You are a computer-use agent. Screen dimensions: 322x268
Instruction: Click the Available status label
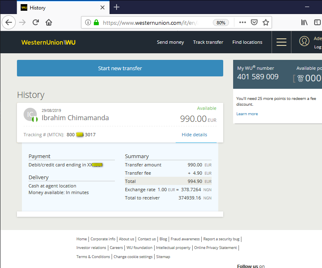[x=207, y=108]
